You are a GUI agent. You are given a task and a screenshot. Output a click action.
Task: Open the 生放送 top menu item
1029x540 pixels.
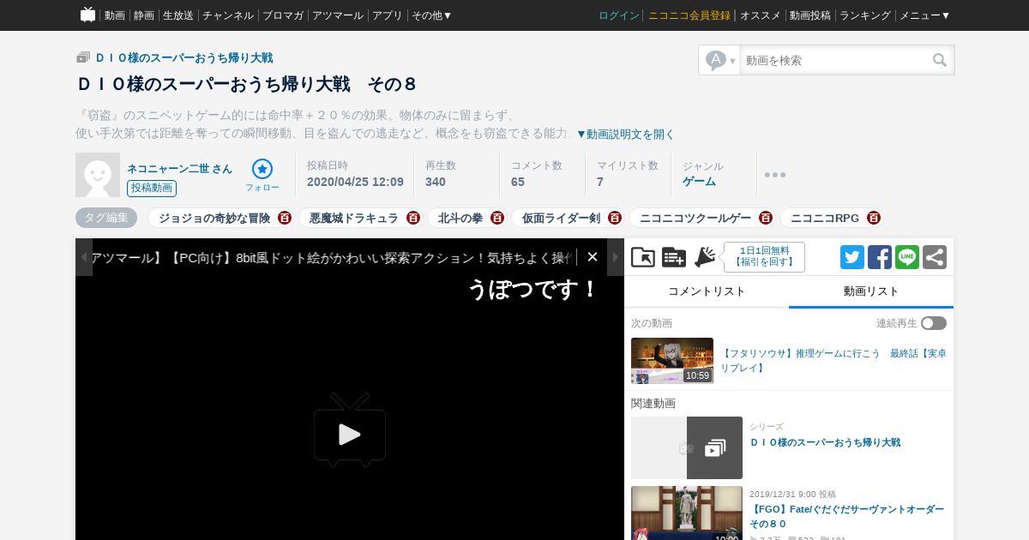point(178,15)
